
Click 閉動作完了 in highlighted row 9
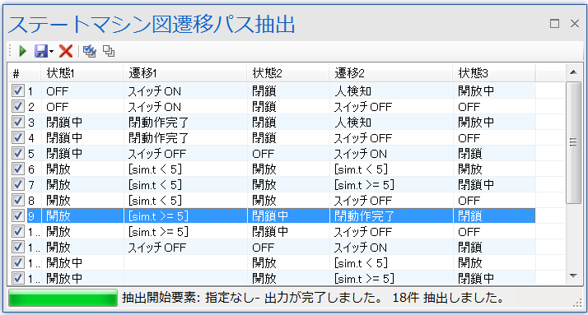364,216
